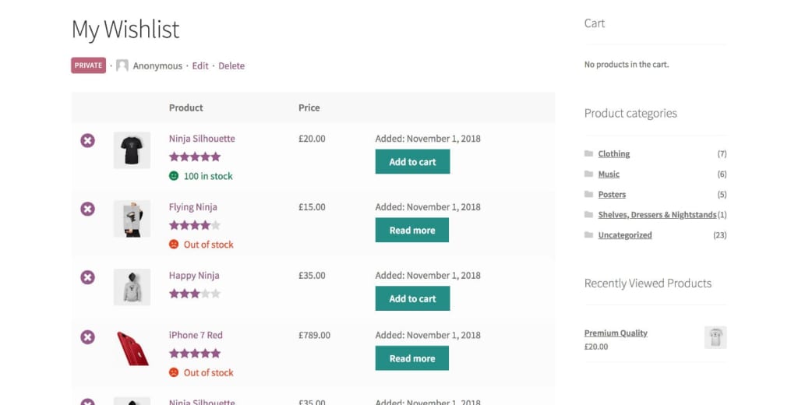Open the Happy Ninja hoodie thumbnail
Screen dimensions: 798x405
pyautogui.click(x=132, y=287)
